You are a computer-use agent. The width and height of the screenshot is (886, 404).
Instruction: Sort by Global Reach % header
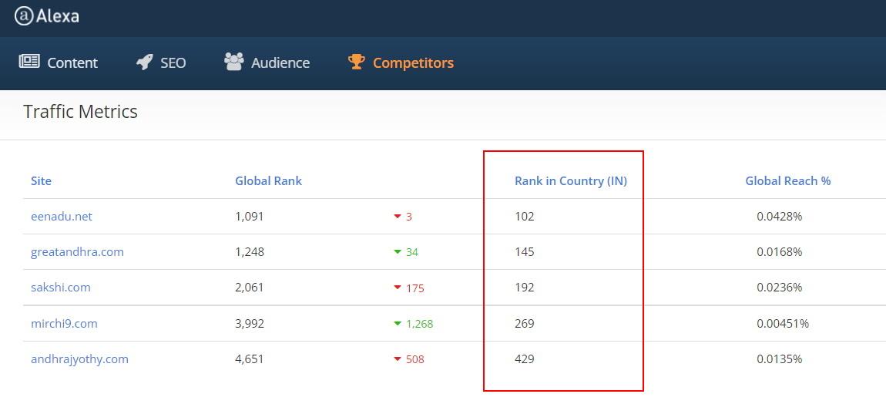point(788,181)
